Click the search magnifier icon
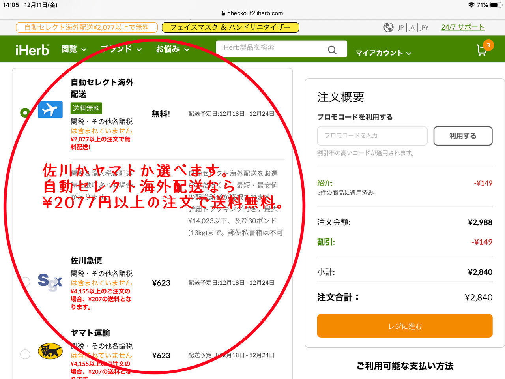The height and width of the screenshot is (379, 505). (x=332, y=50)
